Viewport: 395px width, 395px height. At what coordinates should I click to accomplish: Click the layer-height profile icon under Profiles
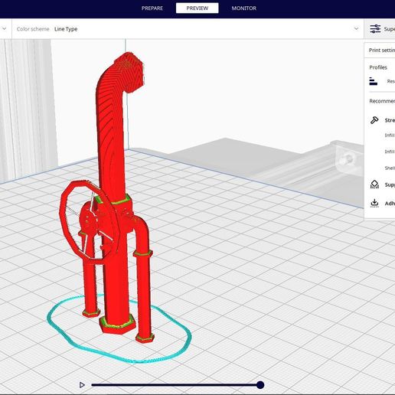pyautogui.click(x=374, y=81)
